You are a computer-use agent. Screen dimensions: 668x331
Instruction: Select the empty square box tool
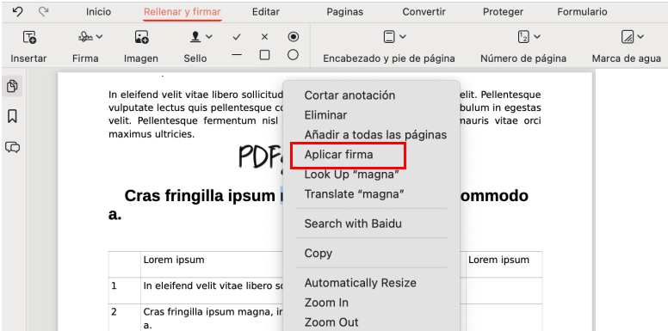(264, 55)
